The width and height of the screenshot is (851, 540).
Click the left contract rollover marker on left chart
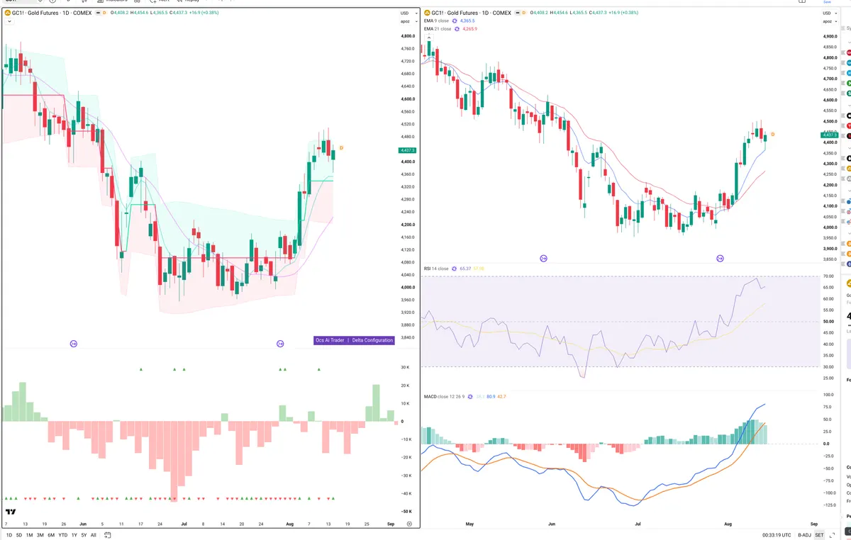74,344
